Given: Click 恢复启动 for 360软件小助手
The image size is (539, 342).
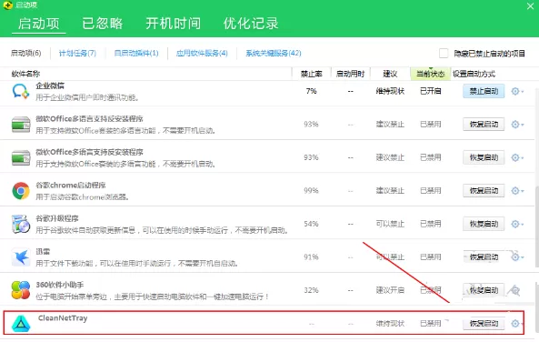Looking at the screenshot, I should (x=484, y=290).
